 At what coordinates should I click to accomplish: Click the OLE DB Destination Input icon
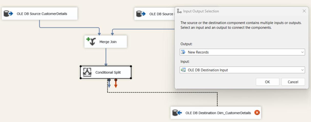pos(183,70)
